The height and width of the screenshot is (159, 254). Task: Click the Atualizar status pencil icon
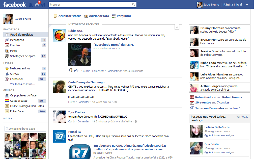click(55, 16)
